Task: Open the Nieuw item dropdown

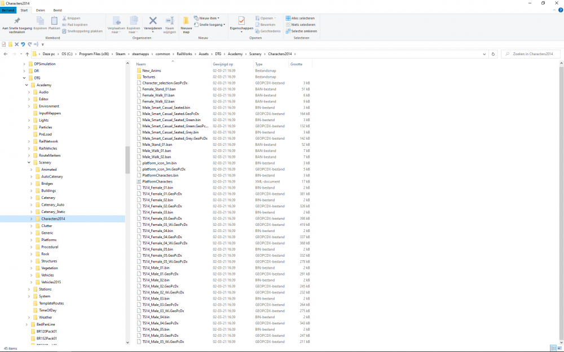Action: [x=206, y=18]
